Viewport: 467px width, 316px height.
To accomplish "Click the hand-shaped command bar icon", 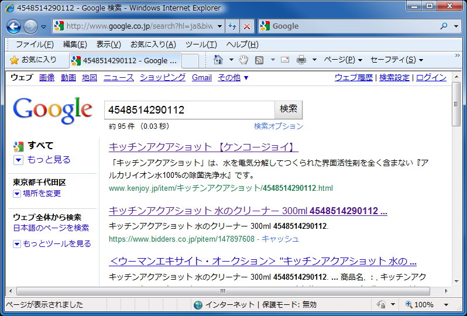I will 243,60.
